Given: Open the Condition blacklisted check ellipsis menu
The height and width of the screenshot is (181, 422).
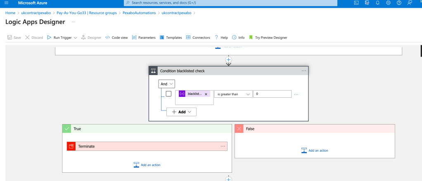Looking at the screenshot, I should coord(304,71).
